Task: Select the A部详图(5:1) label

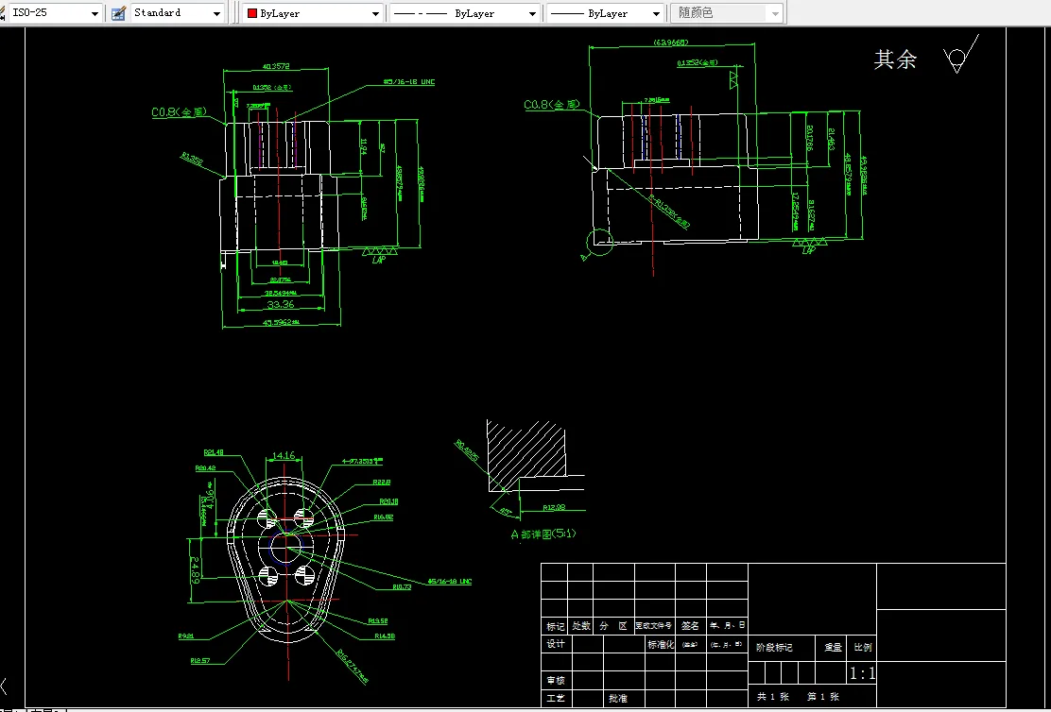Action: tap(543, 534)
